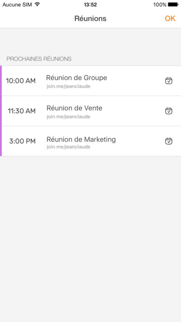
Task: Tap the 100% battery percentage text
Action: [x=160, y=5]
